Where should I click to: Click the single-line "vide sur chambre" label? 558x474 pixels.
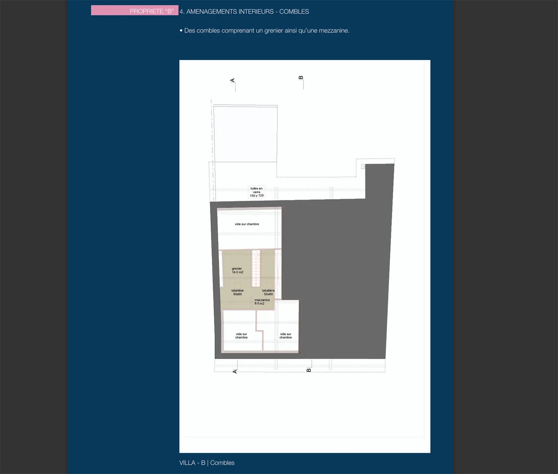(x=247, y=224)
